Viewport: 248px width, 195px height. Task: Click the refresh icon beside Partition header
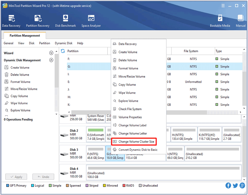pyautogui.click(x=63, y=51)
